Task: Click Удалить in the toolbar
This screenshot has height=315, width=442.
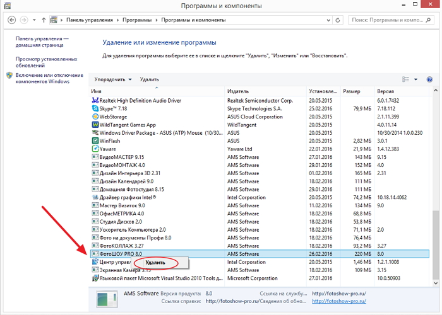Action: coord(149,79)
